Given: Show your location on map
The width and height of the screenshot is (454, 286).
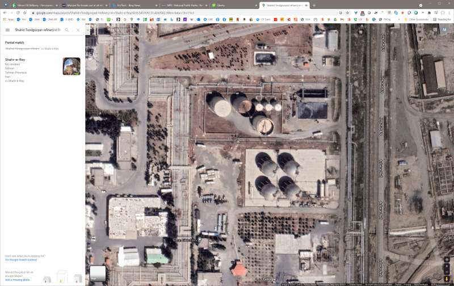Looking at the screenshot, I should pyautogui.click(x=447, y=259).
